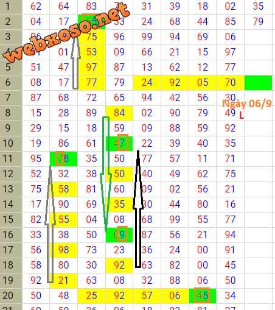
Task: Click row header 6
Action: click(11, 83)
